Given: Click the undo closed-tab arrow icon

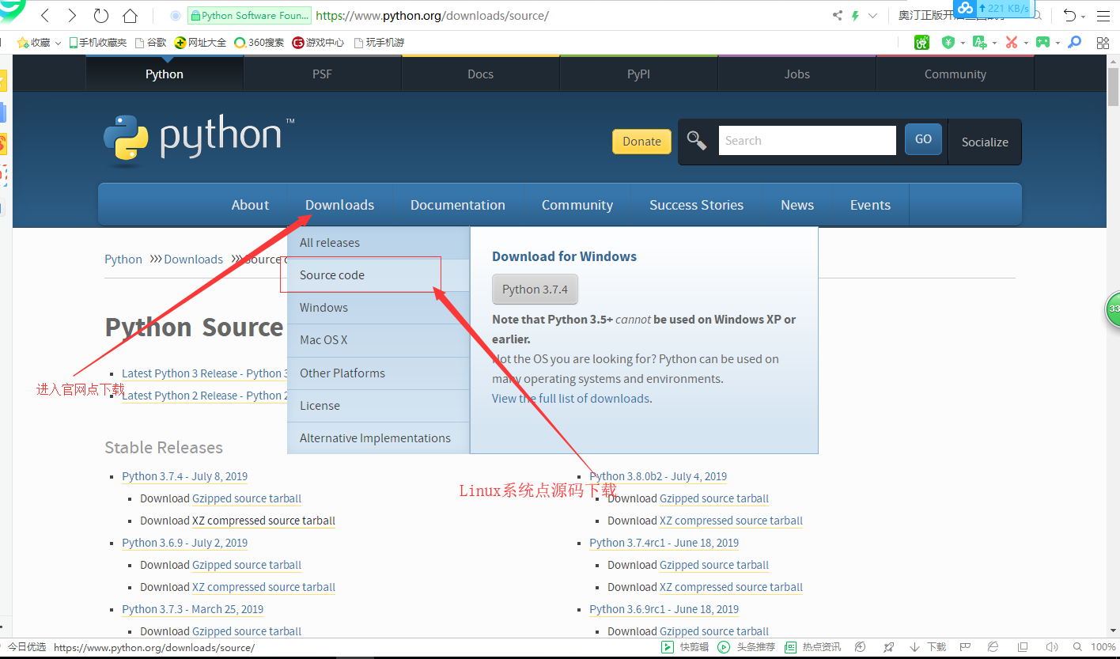Looking at the screenshot, I should point(1069,15).
